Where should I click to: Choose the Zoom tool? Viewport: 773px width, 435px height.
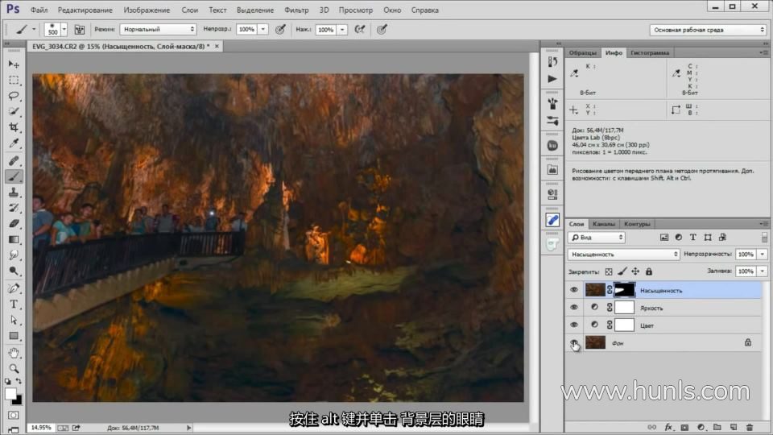pyautogui.click(x=14, y=368)
